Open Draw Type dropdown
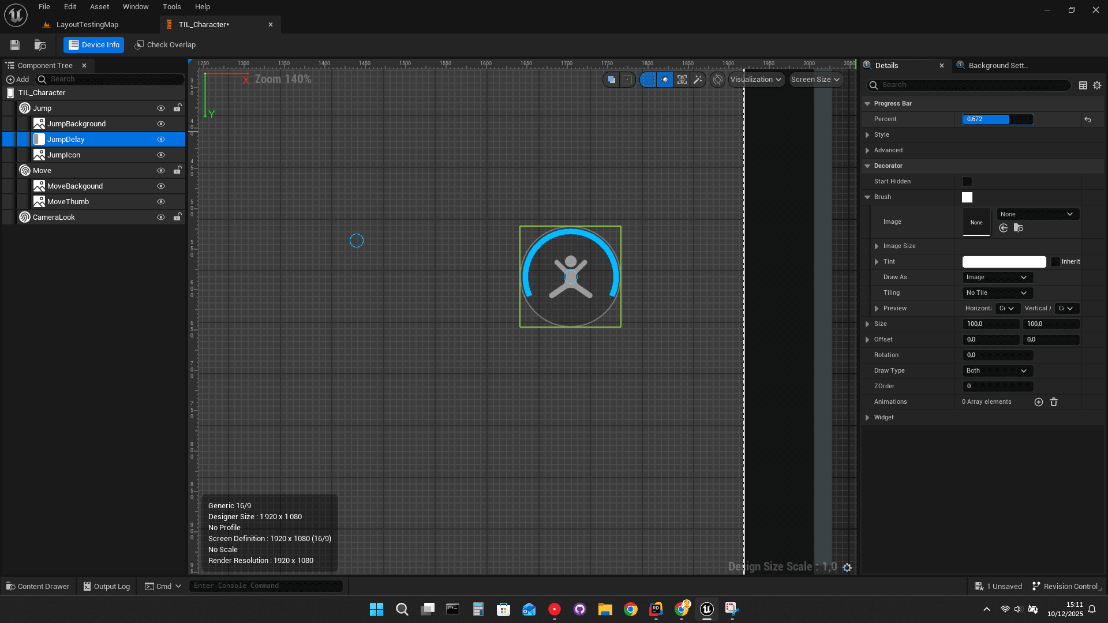 pos(997,371)
